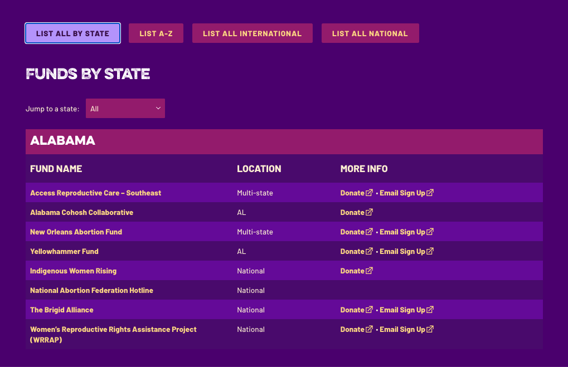Image resolution: width=568 pixels, height=367 pixels.
Task: Visit the New Orleans Abortion Fund link
Action: point(76,232)
